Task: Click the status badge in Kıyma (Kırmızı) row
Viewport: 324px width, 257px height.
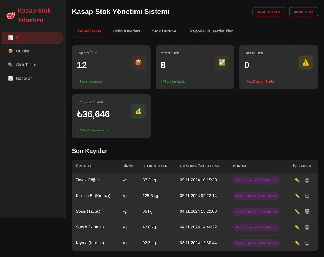Action: pyautogui.click(x=256, y=243)
